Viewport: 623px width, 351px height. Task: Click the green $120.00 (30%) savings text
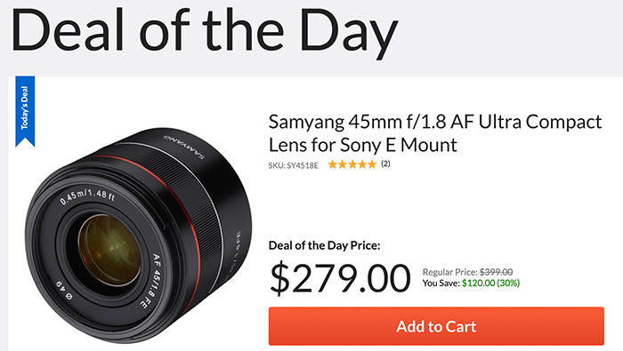click(x=490, y=283)
